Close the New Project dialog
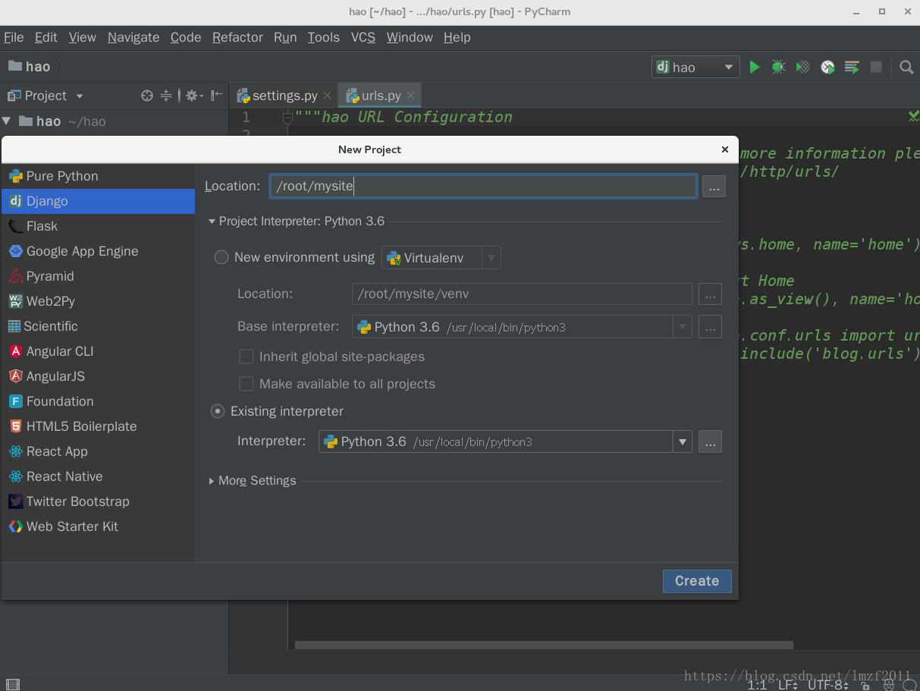The height and width of the screenshot is (691, 920). click(725, 149)
